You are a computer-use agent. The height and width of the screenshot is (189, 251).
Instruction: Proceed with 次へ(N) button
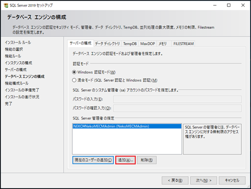point(204,180)
